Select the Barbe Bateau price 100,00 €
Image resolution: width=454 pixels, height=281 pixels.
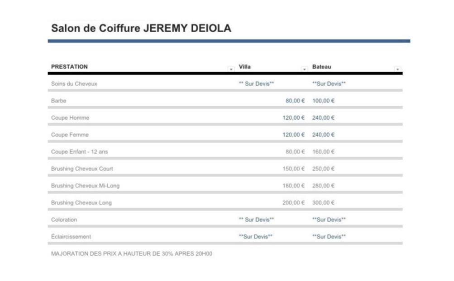pos(323,101)
